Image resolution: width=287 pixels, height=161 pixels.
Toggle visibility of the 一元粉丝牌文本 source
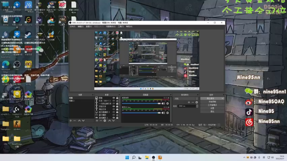(114, 103)
